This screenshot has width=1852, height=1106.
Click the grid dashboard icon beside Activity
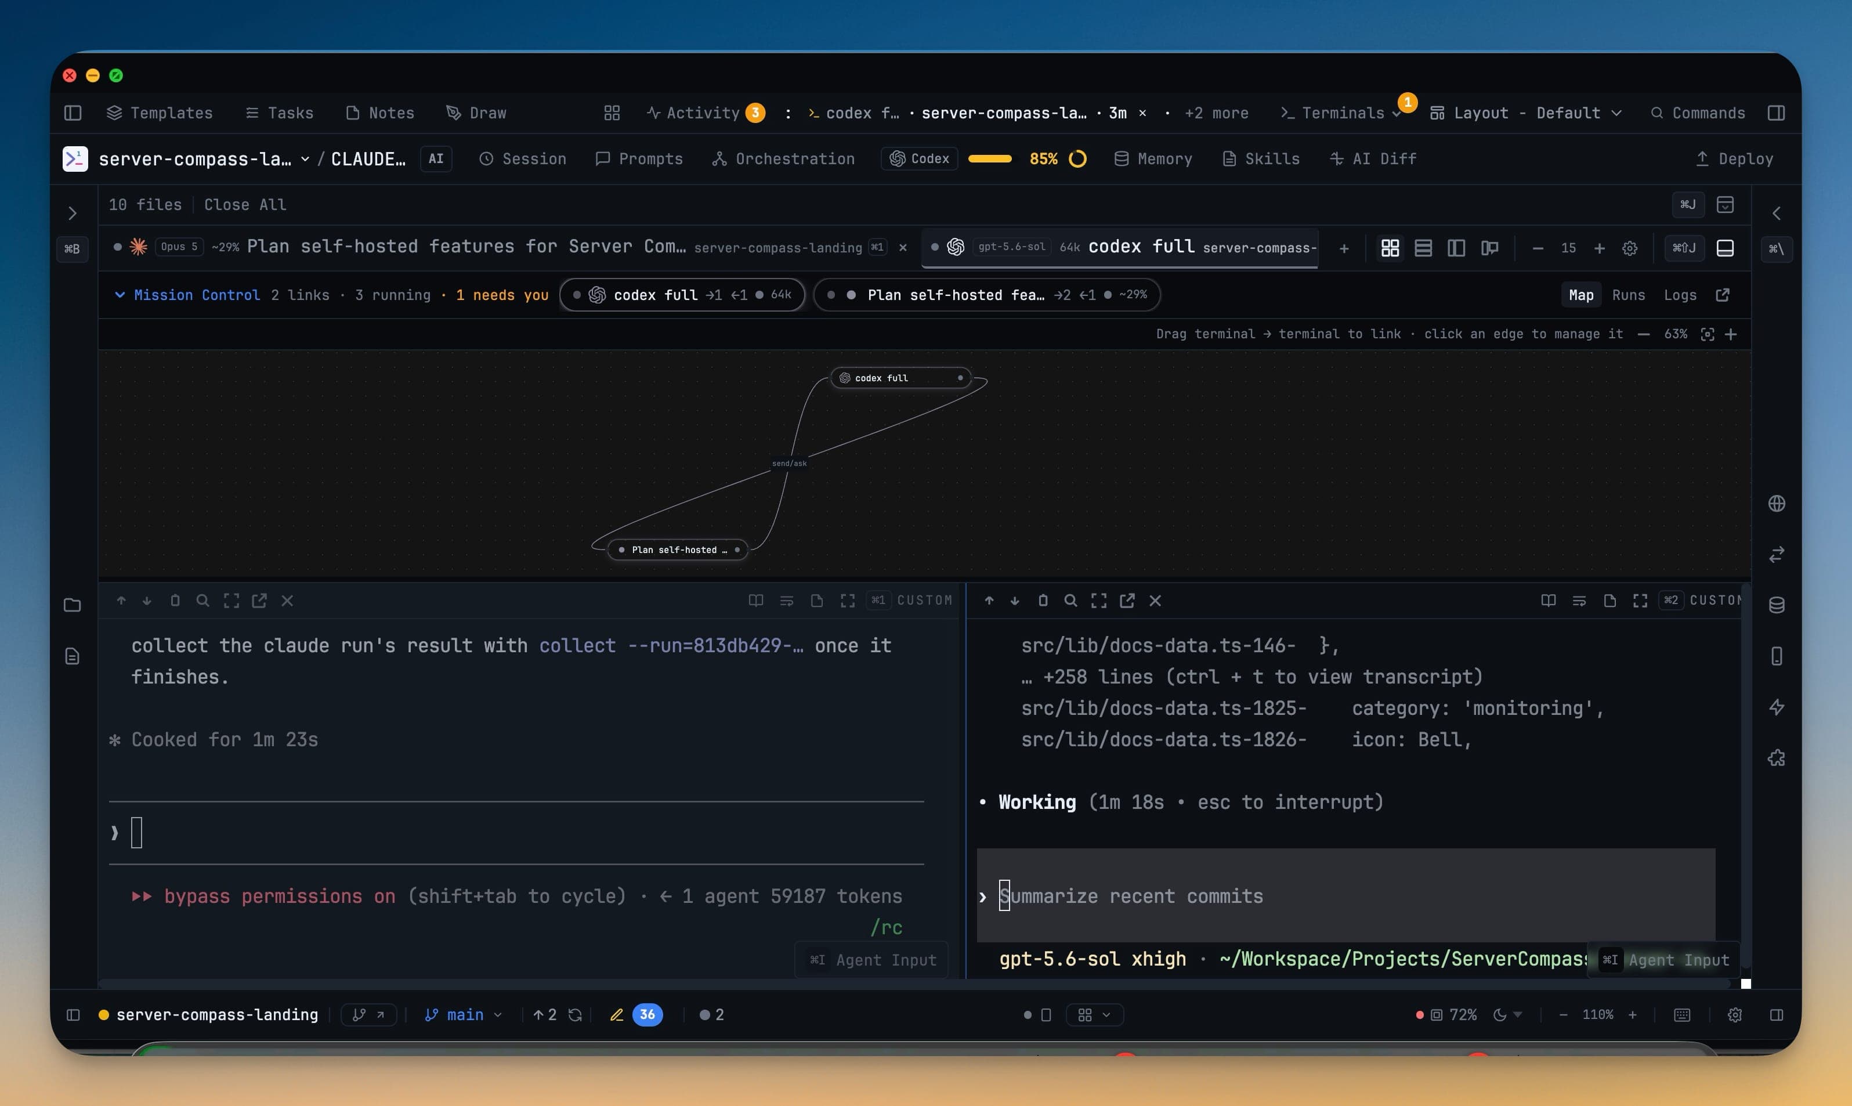pyautogui.click(x=612, y=113)
